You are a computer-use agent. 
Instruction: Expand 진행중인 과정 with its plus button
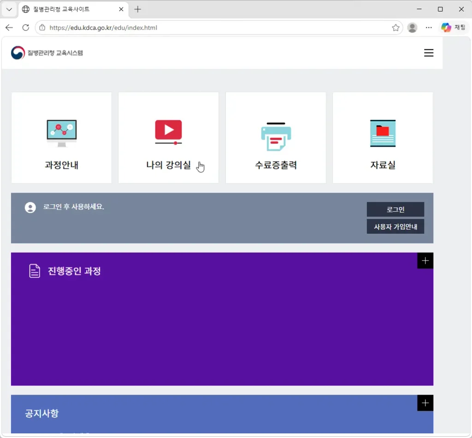tap(425, 260)
